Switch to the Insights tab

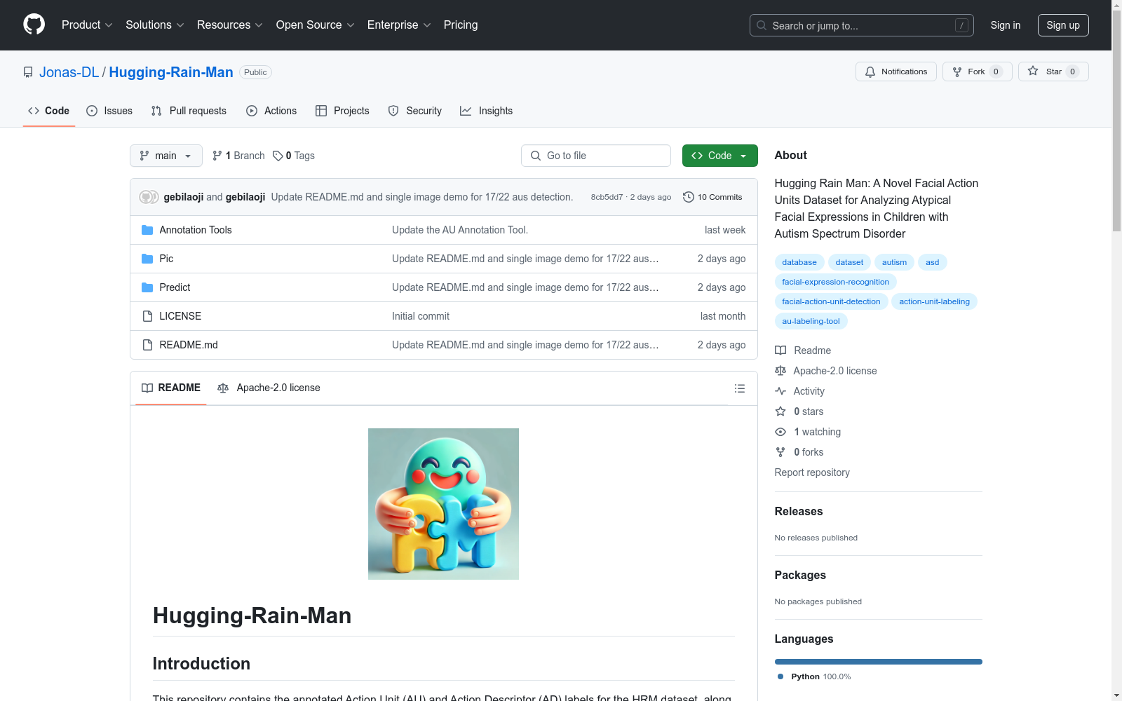pos(487,111)
